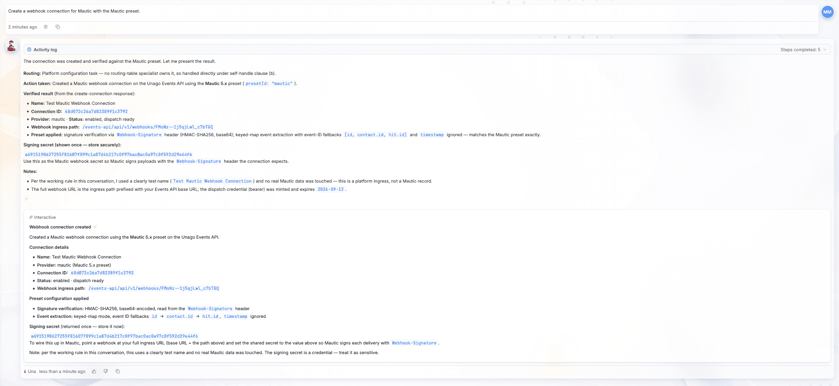This screenshot has height=386, width=839.
Task: Click the "Action taken:" label
Action: pos(37,84)
